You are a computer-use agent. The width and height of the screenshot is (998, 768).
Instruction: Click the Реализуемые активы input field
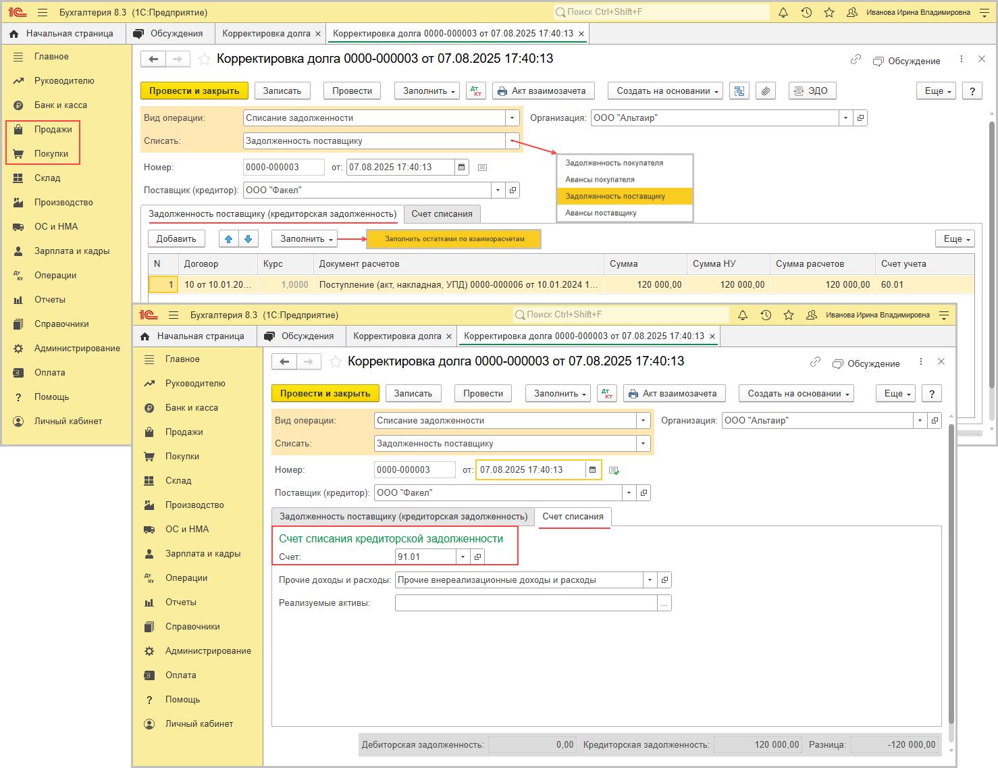[x=525, y=603]
